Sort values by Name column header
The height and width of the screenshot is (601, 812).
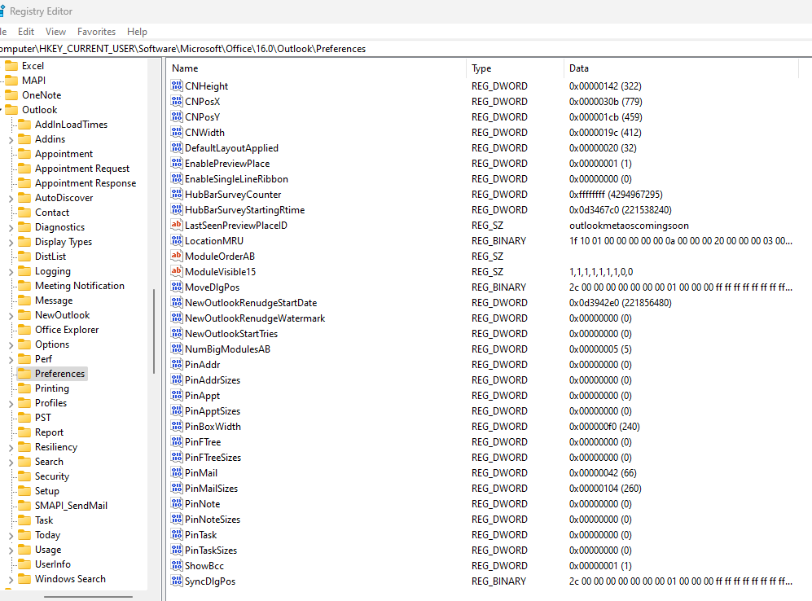pyautogui.click(x=316, y=68)
